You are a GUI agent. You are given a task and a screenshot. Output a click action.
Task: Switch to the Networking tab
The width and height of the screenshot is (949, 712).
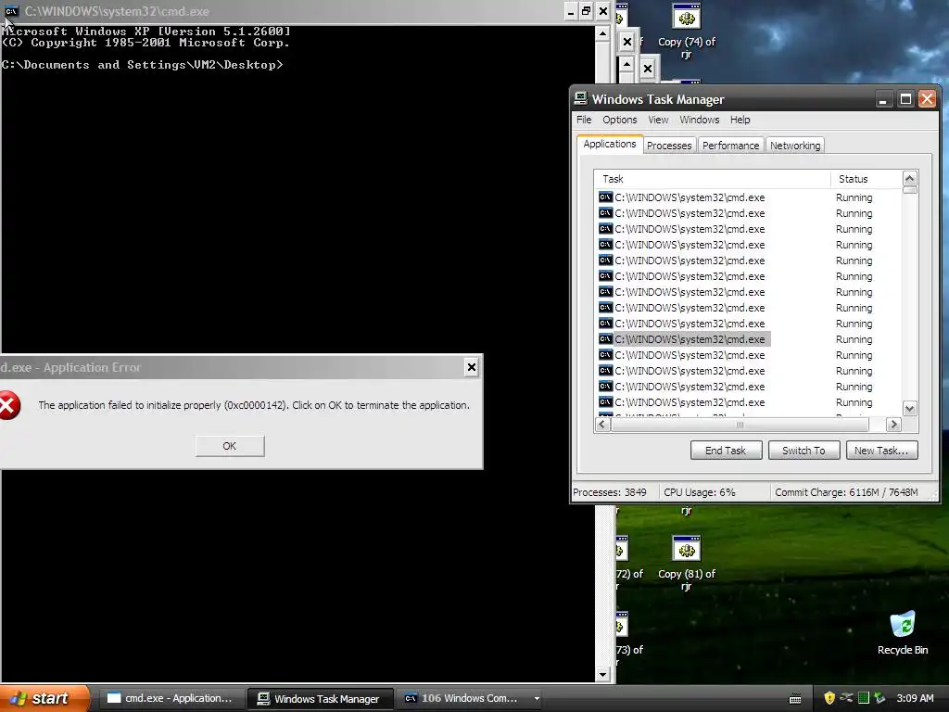pos(795,146)
